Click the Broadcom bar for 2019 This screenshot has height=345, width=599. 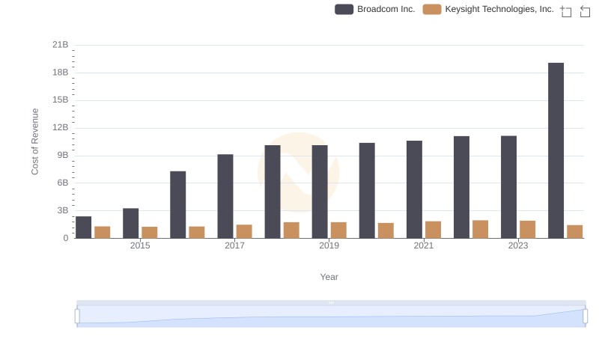coord(320,192)
